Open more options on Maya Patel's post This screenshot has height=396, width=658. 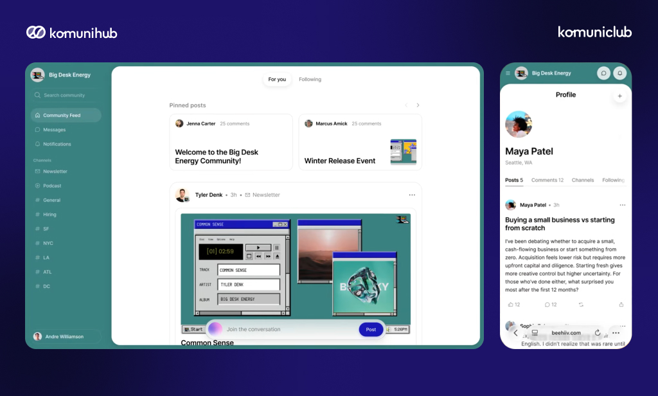(622, 205)
